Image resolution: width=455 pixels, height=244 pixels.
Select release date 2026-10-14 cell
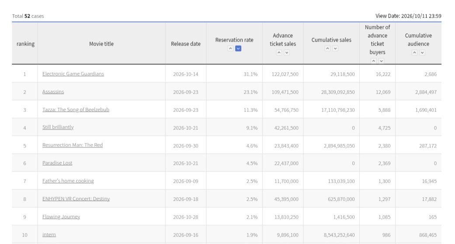click(x=186, y=74)
